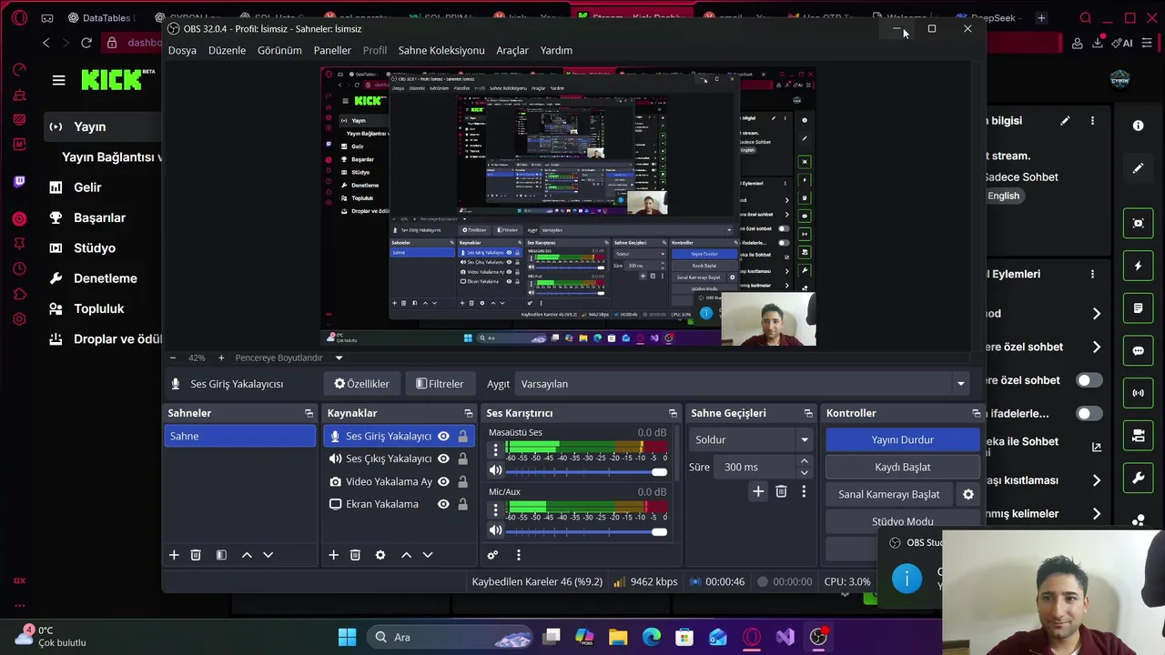Open Soldur transition type dropdown
The height and width of the screenshot is (655, 1165).
point(750,439)
